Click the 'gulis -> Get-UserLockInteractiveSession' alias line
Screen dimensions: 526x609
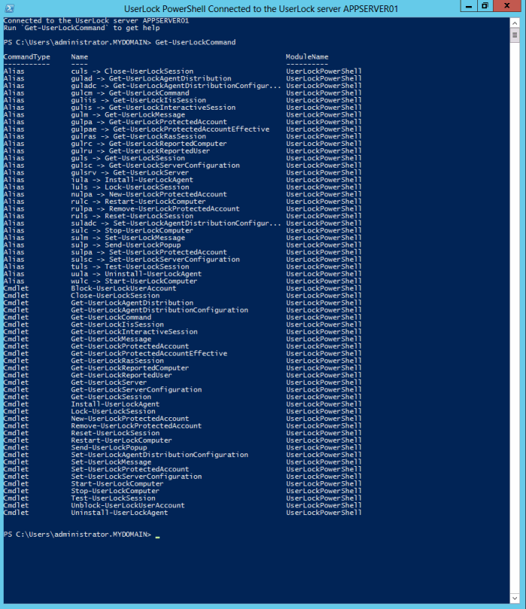click(153, 108)
